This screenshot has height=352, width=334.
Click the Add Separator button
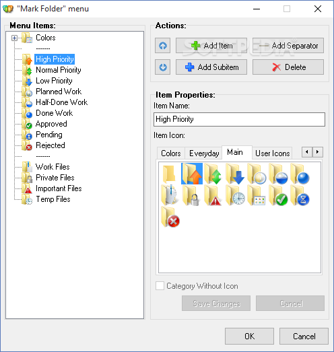point(288,46)
